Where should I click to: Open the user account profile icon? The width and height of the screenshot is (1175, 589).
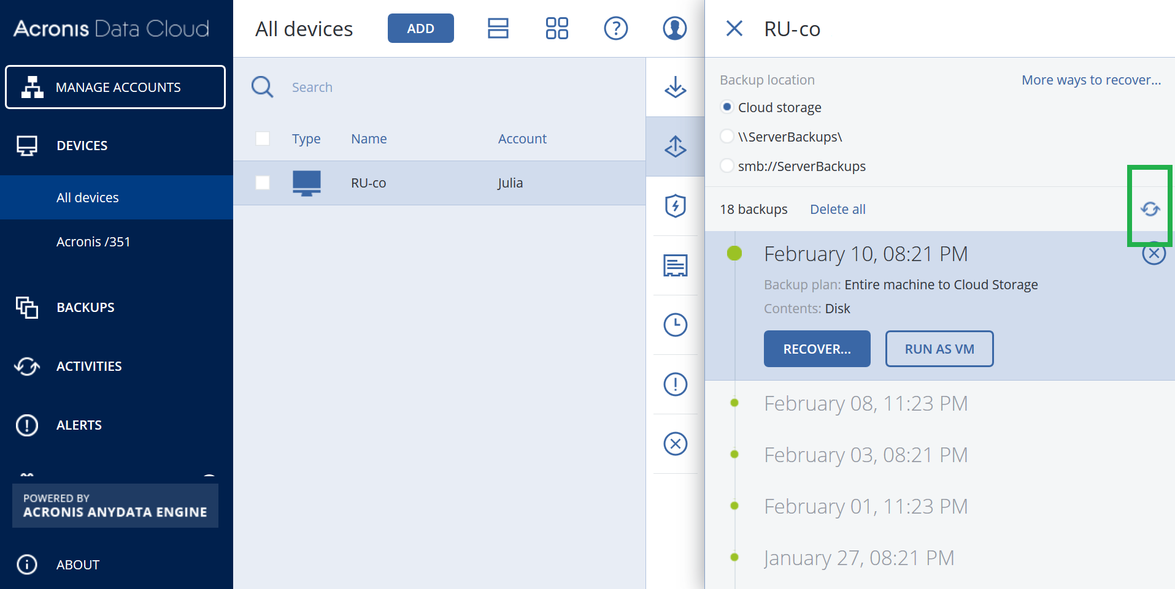click(674, 28)
